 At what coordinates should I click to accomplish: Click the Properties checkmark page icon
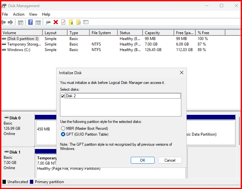pyautogui.click(x=63, y=22)
